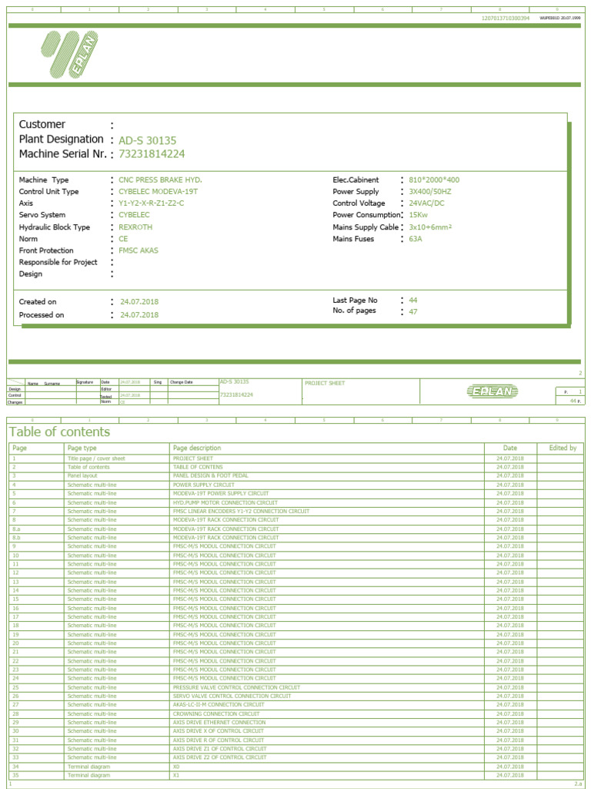Click 'AXIS DRIVE Z1 OF CONTROL CIRCUIT'
The image size is (591, 789).
point(219,749)
